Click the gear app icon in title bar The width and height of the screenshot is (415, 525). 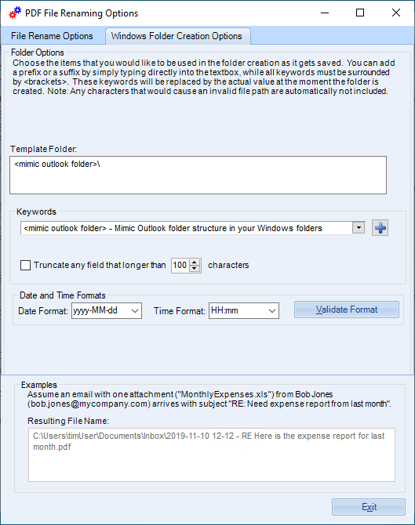point(15,13)
